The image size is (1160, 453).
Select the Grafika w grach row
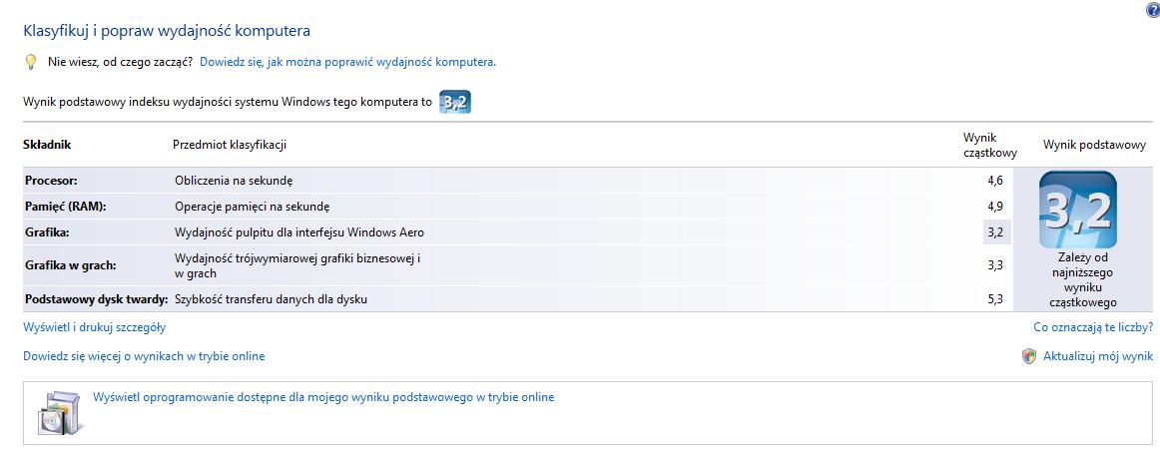click(518, 265)
